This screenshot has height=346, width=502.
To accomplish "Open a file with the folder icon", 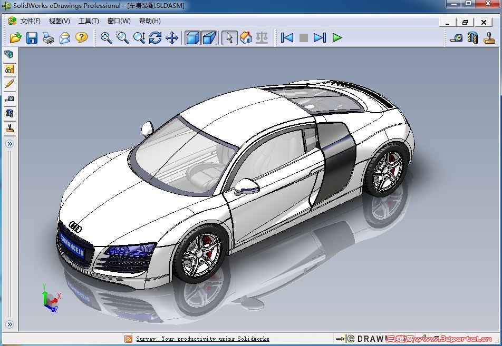I will (x=15, y=38).
